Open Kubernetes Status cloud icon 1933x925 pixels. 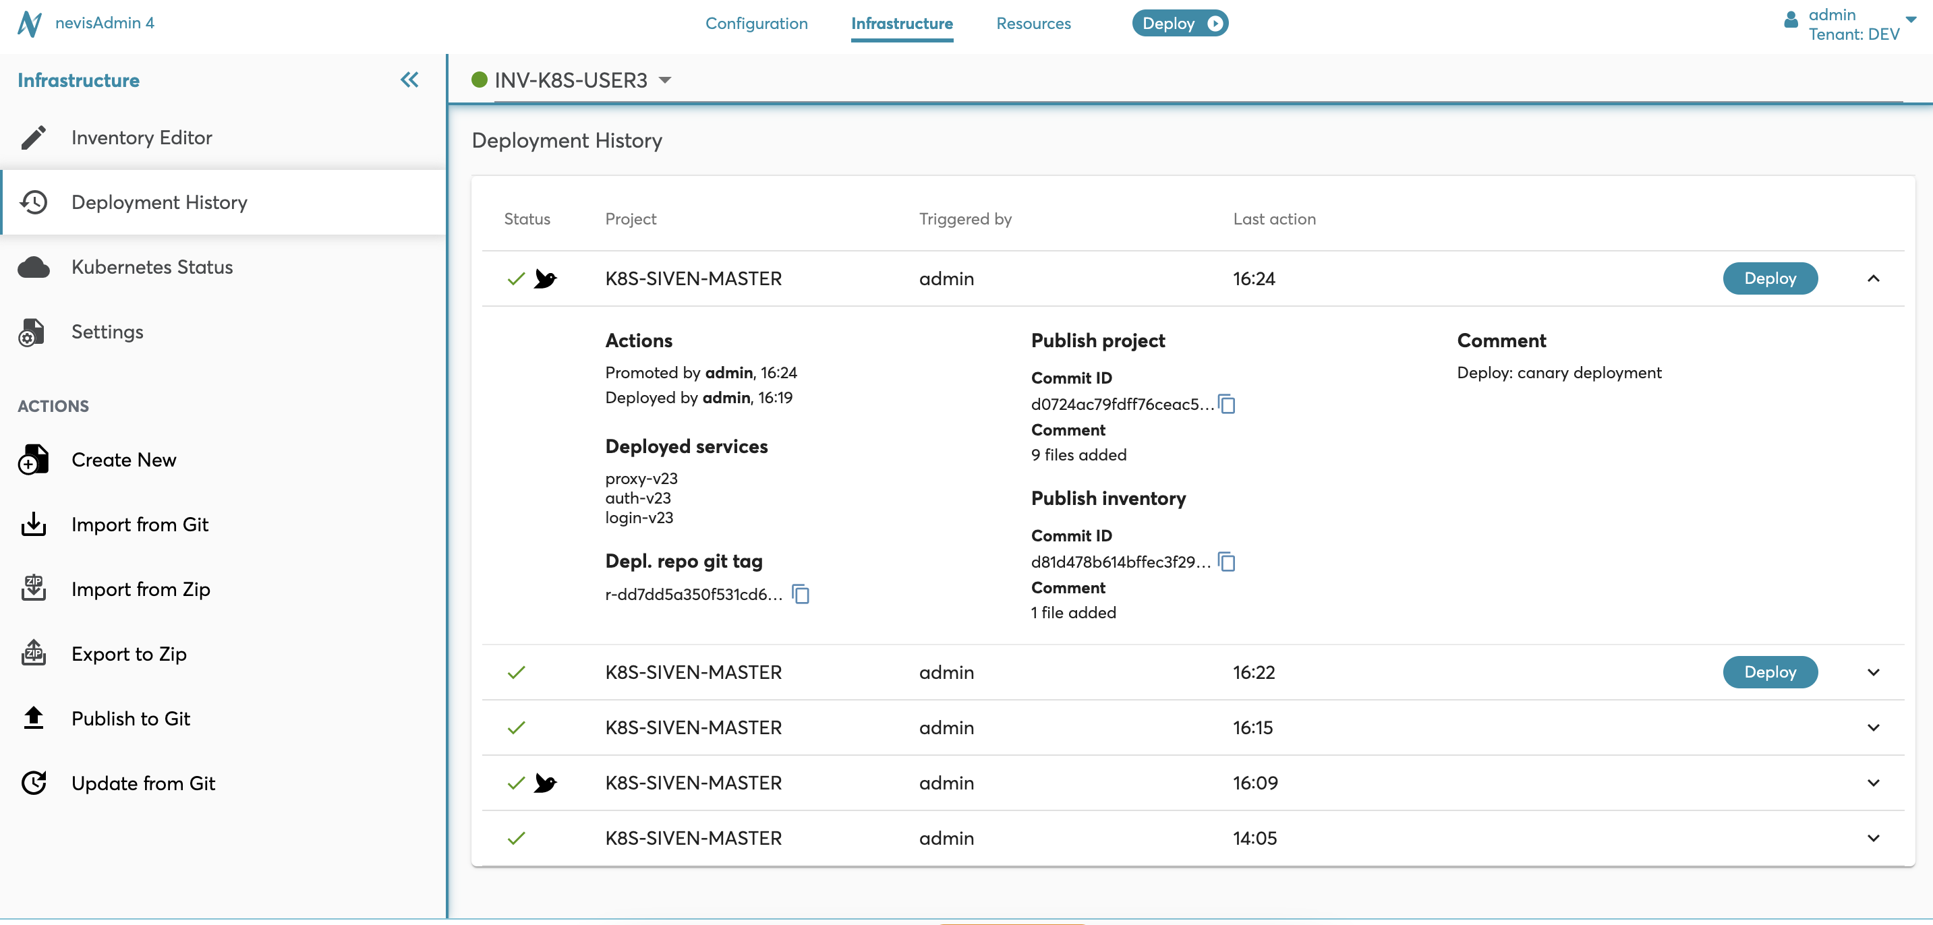pyautogui.click(x=33, y=267)
